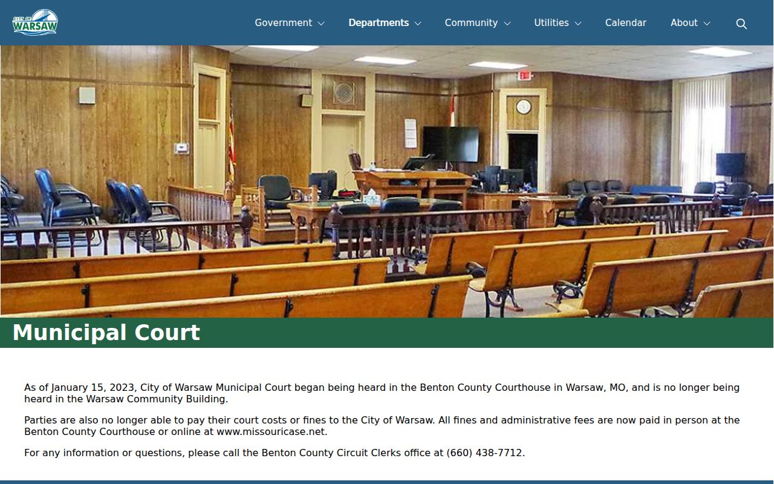Go to the Calendar page
Image resolution: width=774 pixels, height=484 pixels.
coord(626,23)
